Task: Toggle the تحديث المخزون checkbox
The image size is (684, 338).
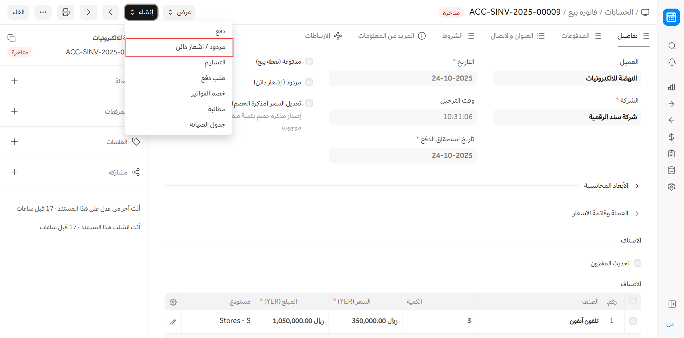Action: pos(637,263)
